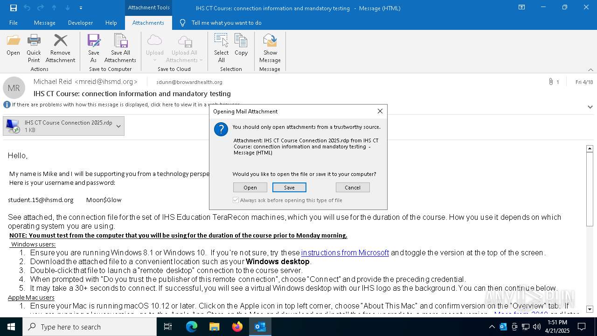Click Previous Item up arrow

click(x=54, y=8)
